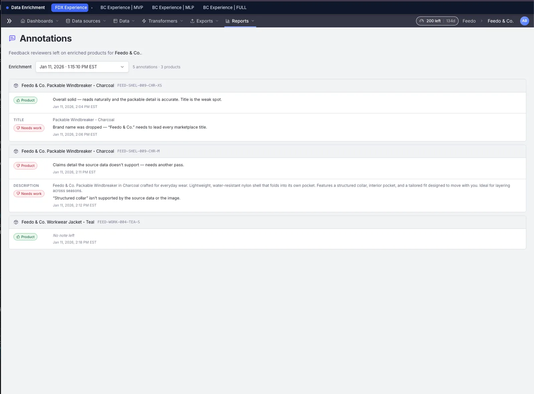Open the Enrichment date dropdown
Screen dimensions: 534x394
pyautogui.click(x=82, y=67)
